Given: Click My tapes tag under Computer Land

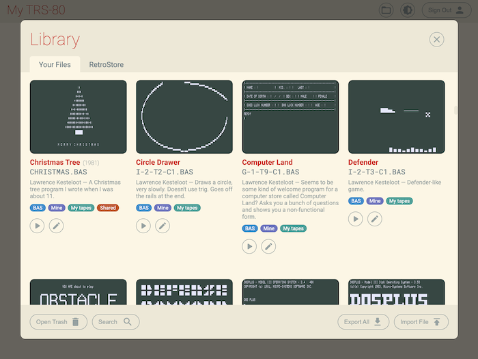Looking at the screenshot, I should point(293,228).
